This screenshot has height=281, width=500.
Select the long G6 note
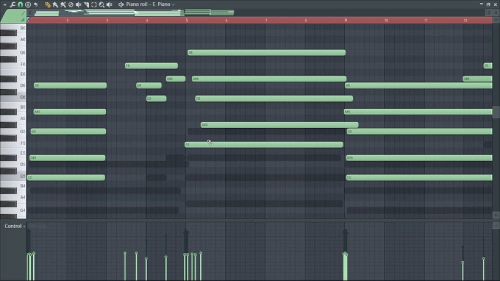(266, 52)
